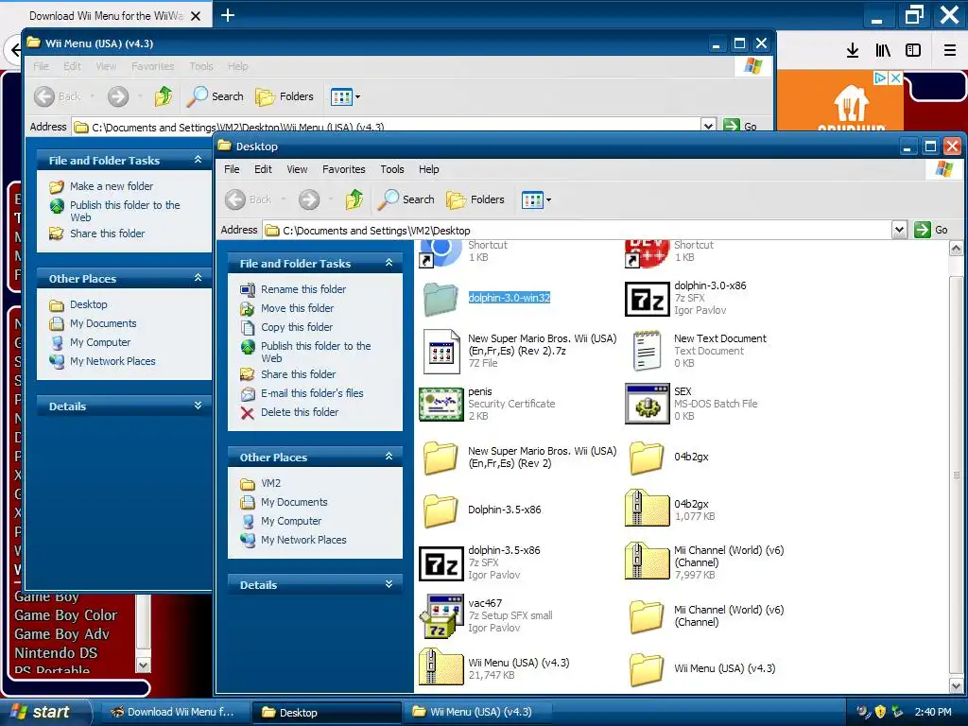Open View menu in Desktop window

(x=297, y=169)
